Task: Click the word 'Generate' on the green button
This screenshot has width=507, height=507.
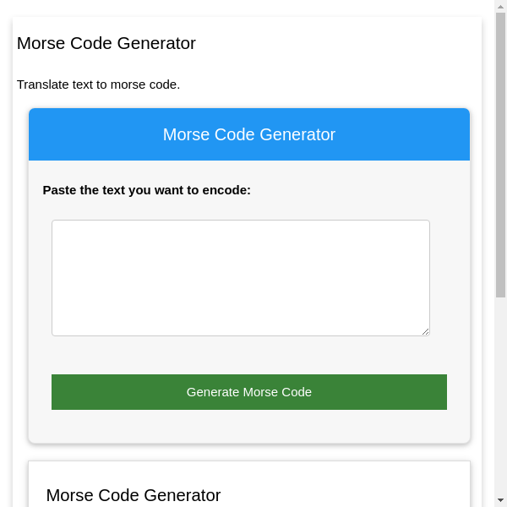Action: (213, 392)
